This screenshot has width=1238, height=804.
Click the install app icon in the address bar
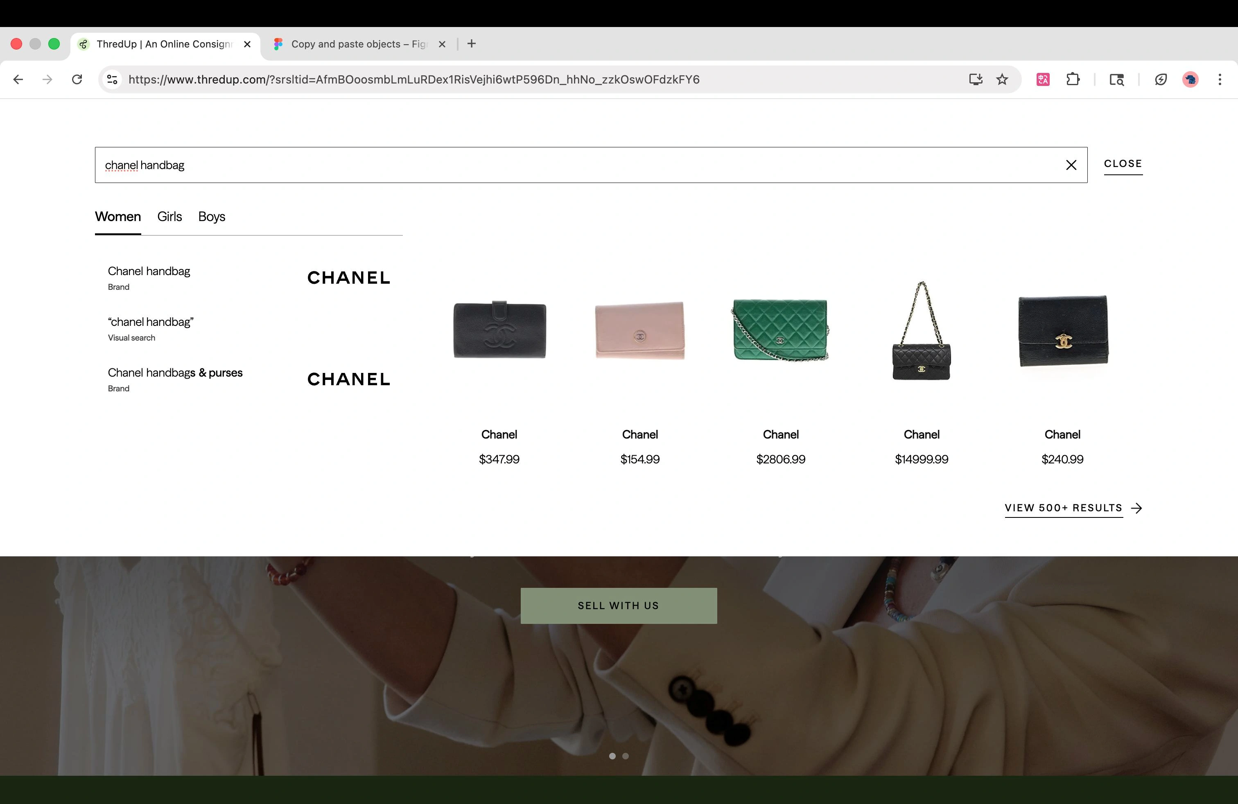point(975,79)
